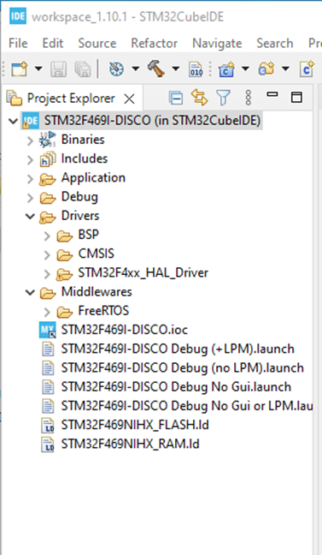Screen dimensions: 322x555
Task: Click the build configurations toolbar icon
Action: point(116,69)
